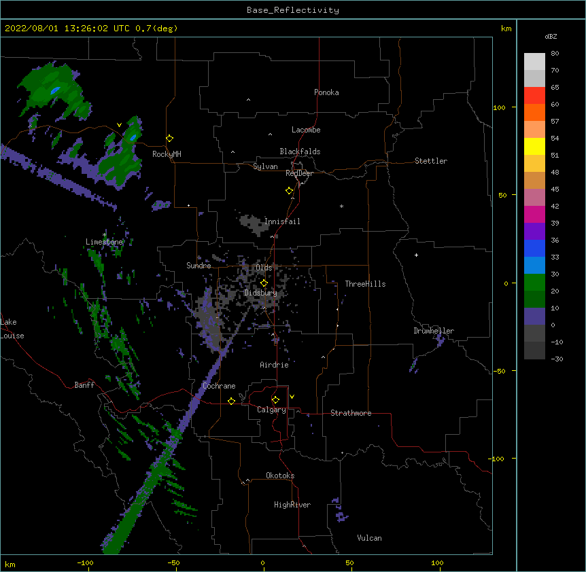Click the Okotoks label

280,476
